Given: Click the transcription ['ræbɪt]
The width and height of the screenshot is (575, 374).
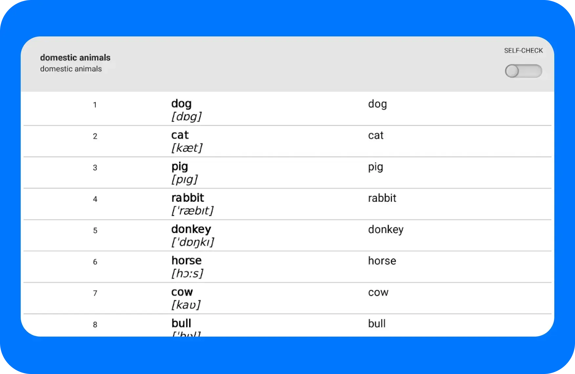Looking at the screenshot, I should (x=192, y=211).
